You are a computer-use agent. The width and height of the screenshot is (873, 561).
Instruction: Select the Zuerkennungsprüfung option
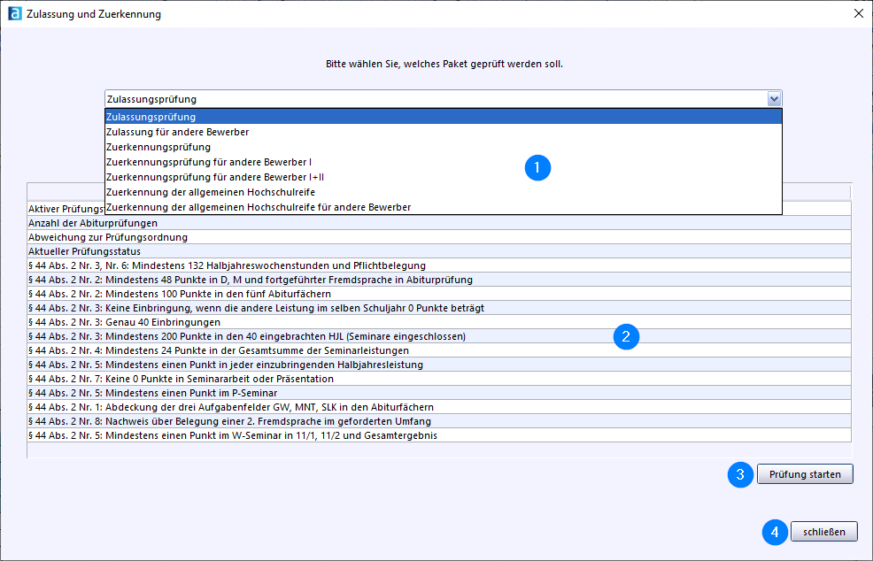[444, 147]
